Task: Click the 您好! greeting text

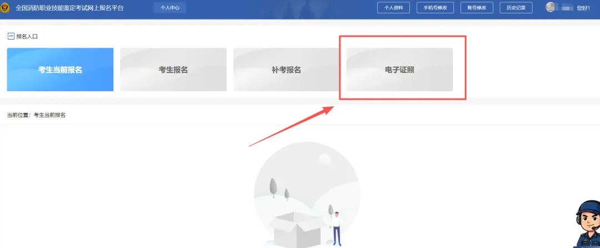Action: pyautogui.click(x=583, y=8)
